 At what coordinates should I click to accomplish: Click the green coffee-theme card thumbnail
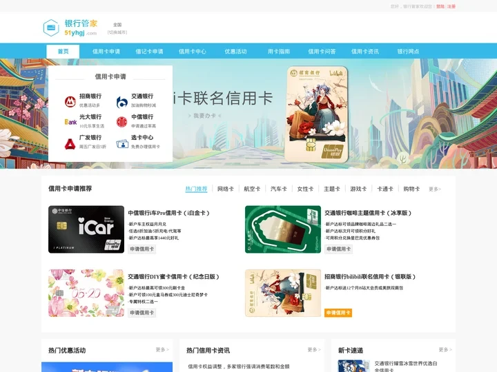click(x=283, y=229)
